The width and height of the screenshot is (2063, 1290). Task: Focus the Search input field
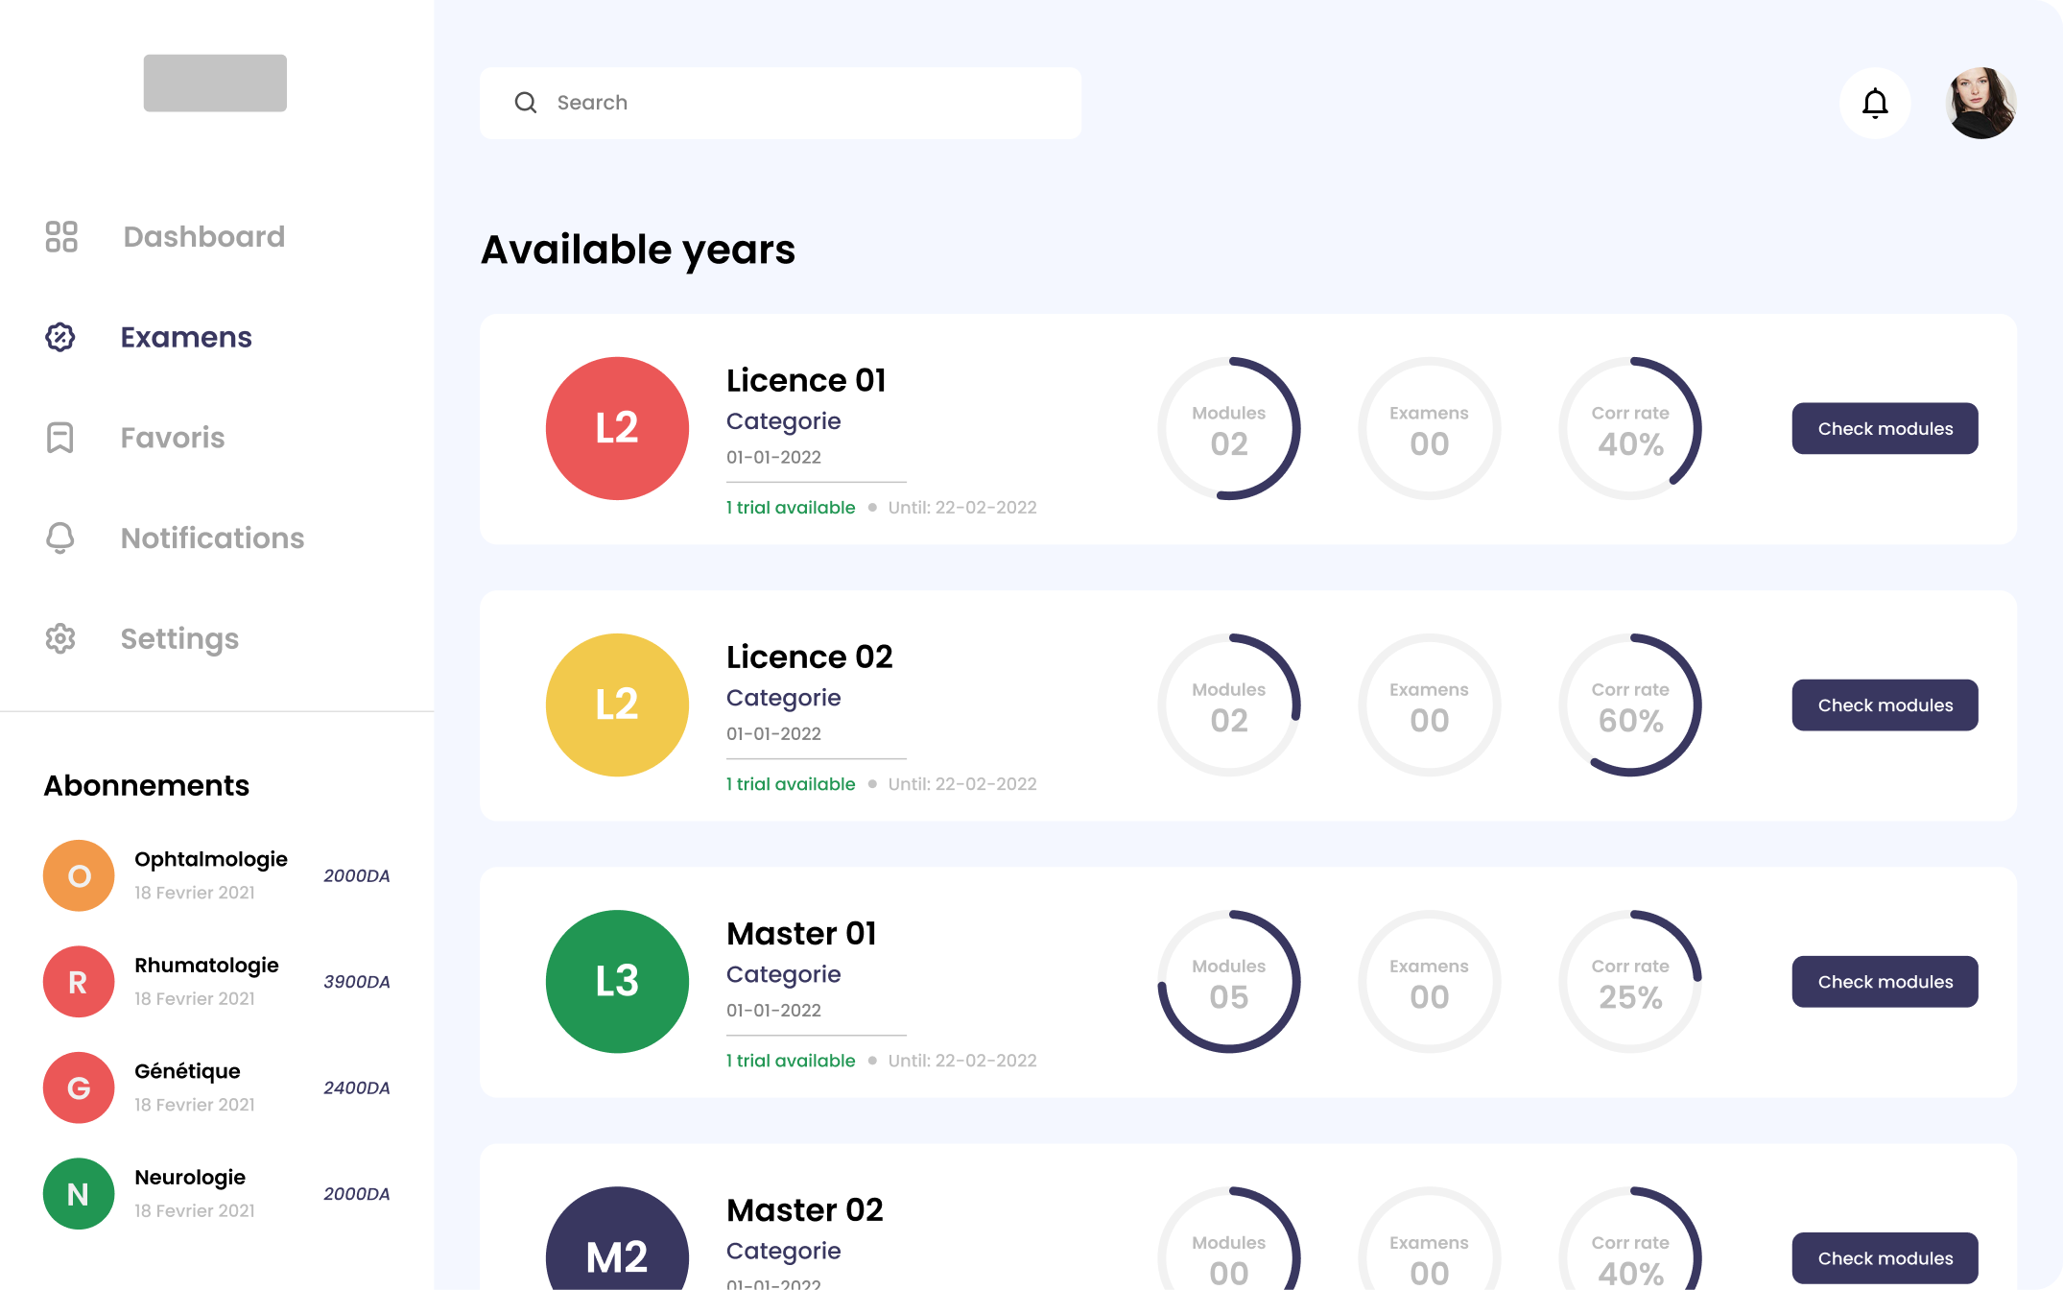[806, 103]
